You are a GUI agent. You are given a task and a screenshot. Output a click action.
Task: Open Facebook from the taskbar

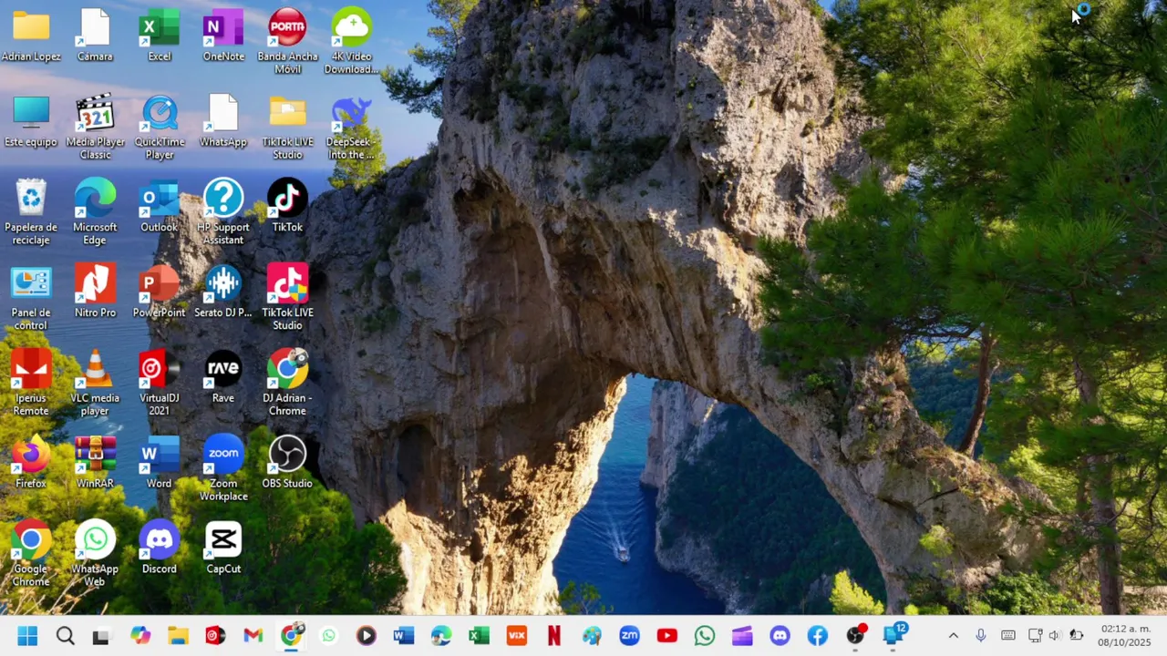[817, 636]
